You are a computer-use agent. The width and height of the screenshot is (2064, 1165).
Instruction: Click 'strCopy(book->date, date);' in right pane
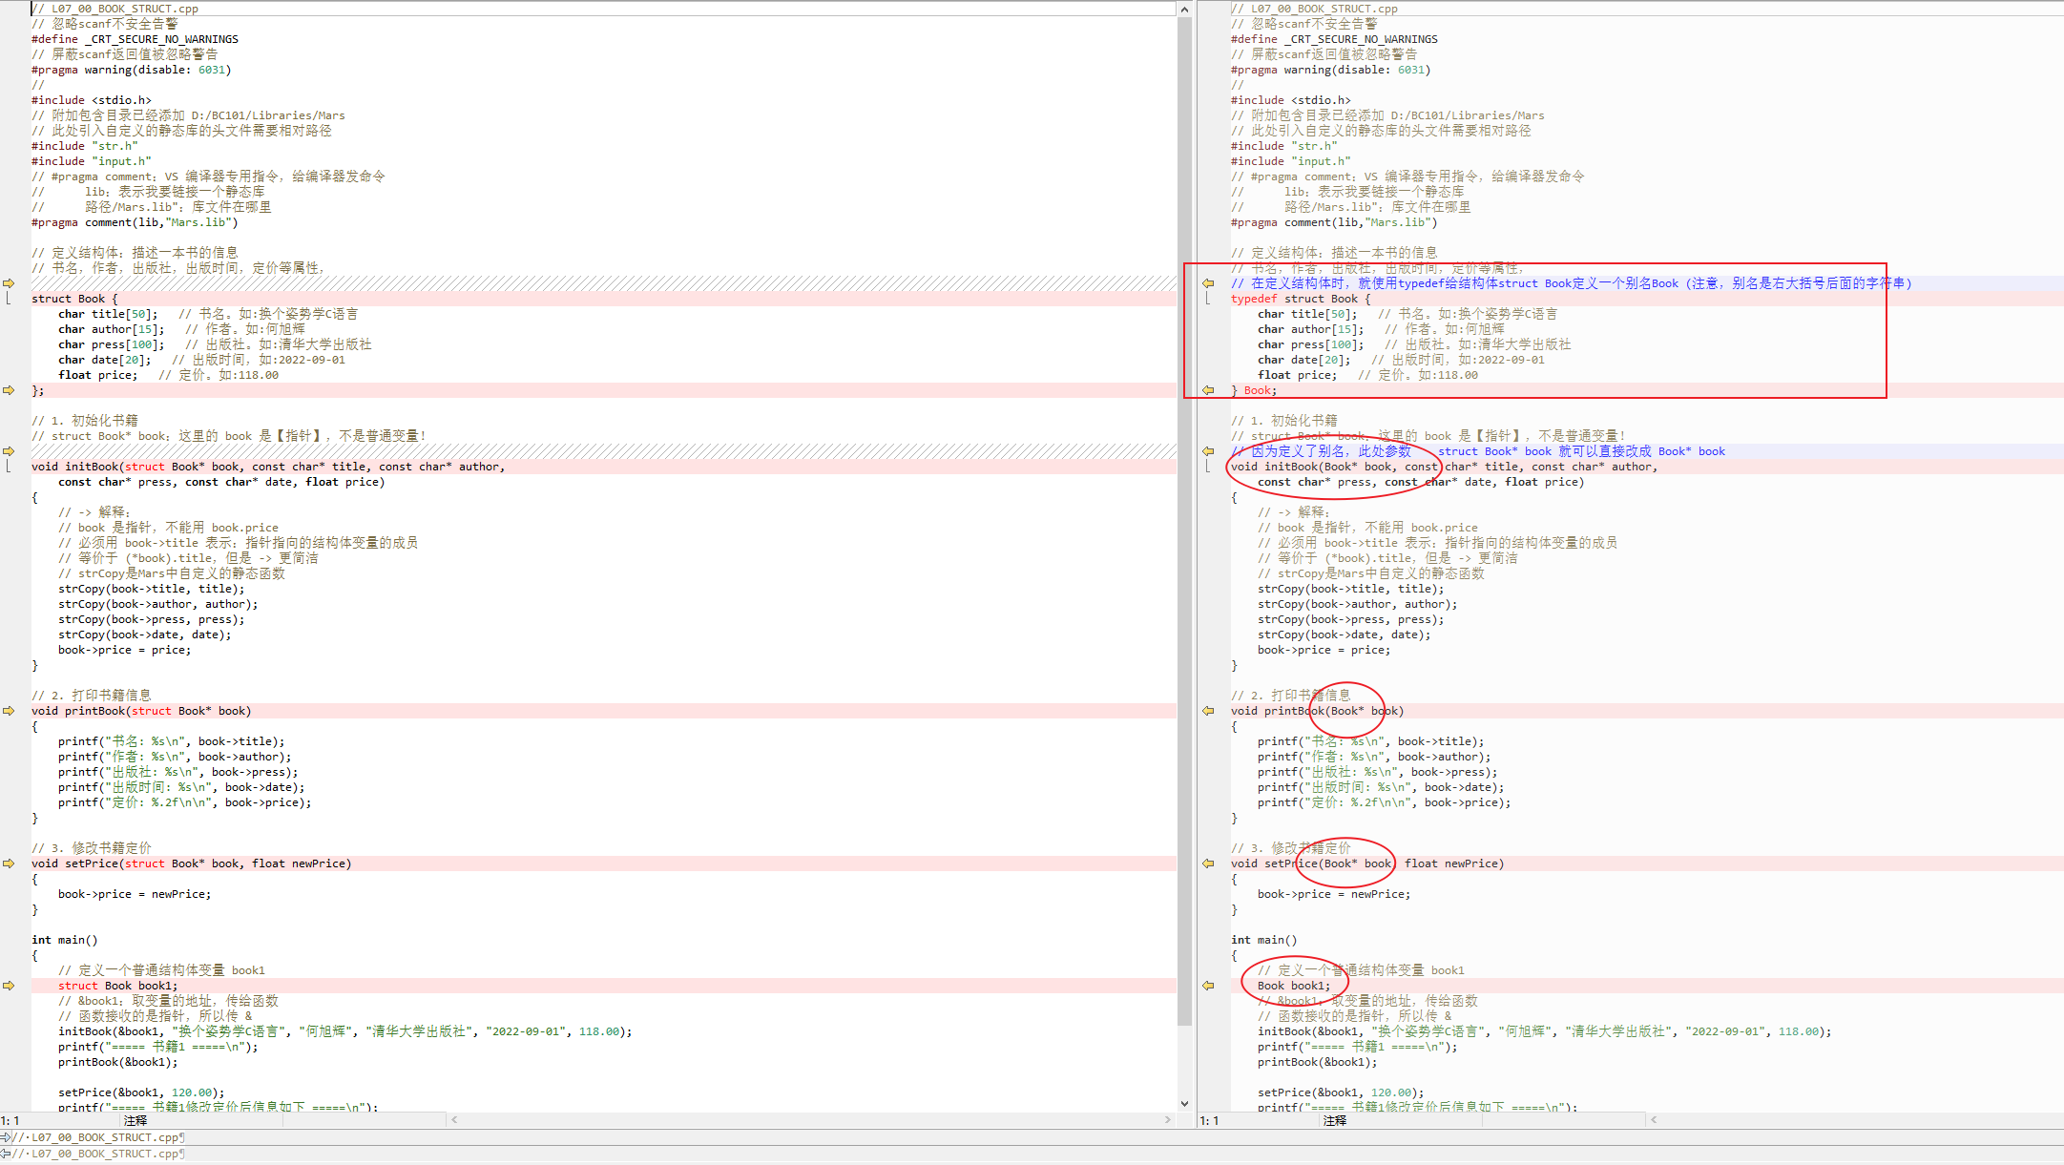pos(1345,635)
